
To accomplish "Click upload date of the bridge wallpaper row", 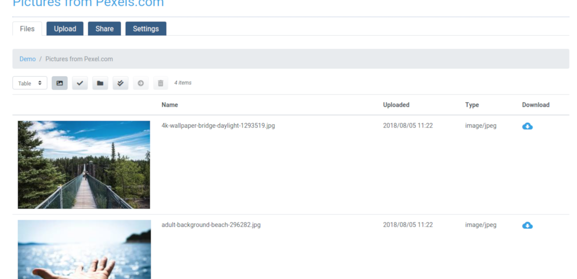I will [408, 126].
